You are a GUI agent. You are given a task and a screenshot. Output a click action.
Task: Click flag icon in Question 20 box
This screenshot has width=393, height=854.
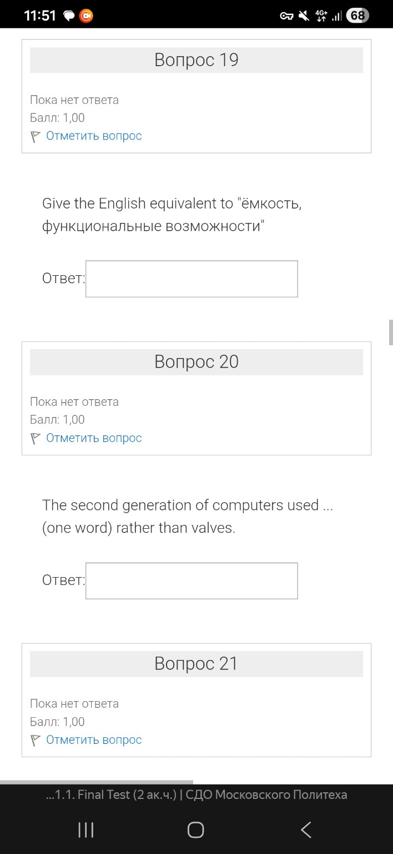pyautogui.click(x=36, y=438)
